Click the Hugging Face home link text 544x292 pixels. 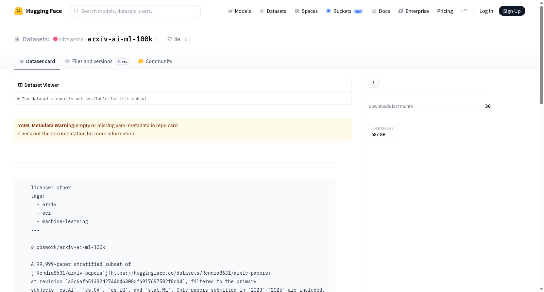pyautogui.click(x=44, y=11)
